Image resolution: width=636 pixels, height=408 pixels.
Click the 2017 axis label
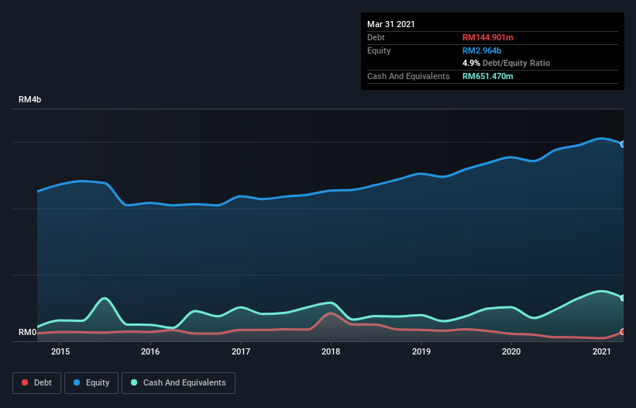click(x=240, y=351)
